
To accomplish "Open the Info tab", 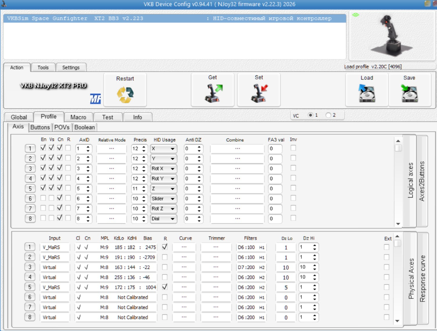I will pos(137,117).
